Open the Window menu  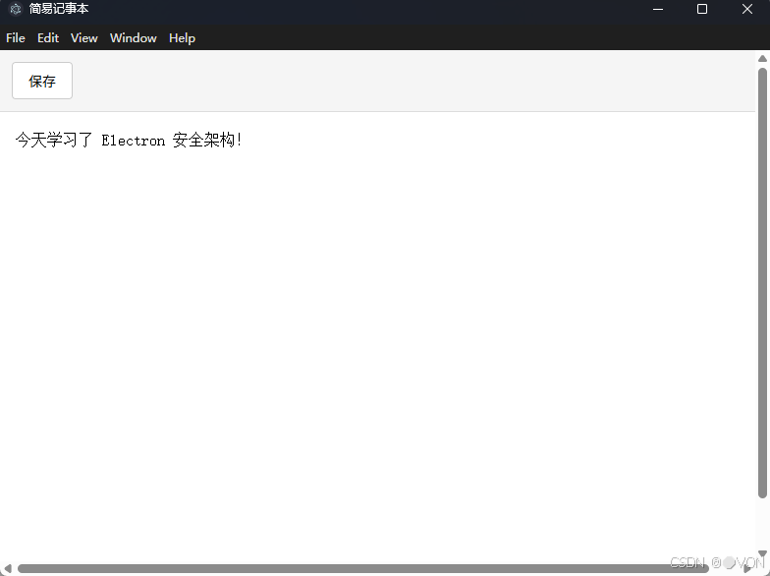134,37
